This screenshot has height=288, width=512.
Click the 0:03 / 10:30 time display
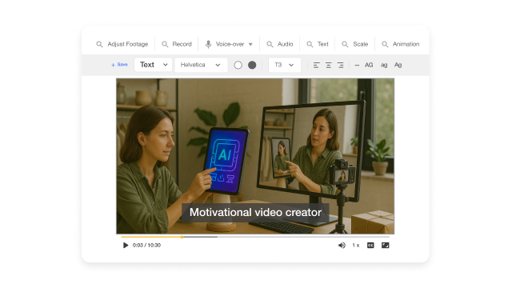click(146, 246)
